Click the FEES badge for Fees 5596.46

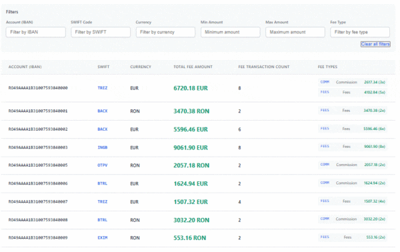(325, 129)
